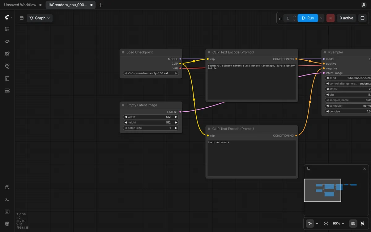Collapse the Load Checkpoint node
The width and height of the screenshot is (371, 232).
123,52
